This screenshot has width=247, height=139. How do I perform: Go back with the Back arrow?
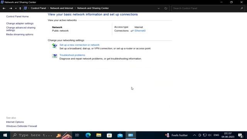tap(4, 8)
